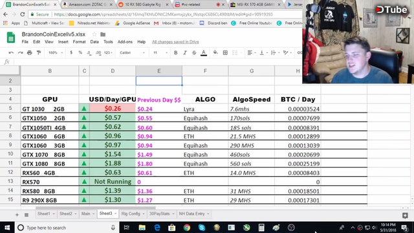414x233 pixels.
Task: Open the fill color bucket
Action: tap(215, 52)
